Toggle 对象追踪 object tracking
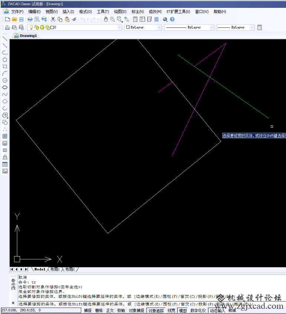This screenshot has height=314, width=286. [x=156, y=310]
